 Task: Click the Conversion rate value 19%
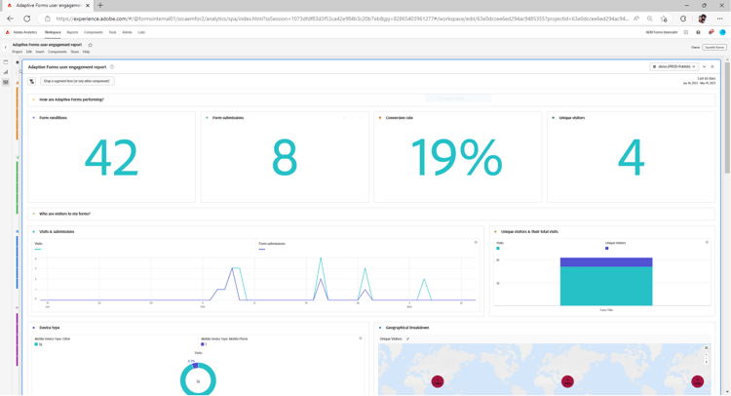pos(457,158)
